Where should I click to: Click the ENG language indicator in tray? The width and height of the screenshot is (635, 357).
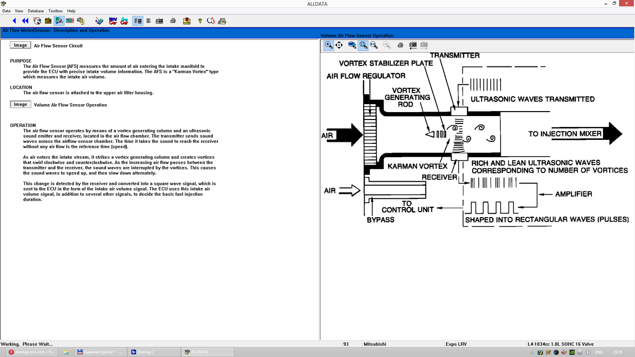tap(599, 352)
